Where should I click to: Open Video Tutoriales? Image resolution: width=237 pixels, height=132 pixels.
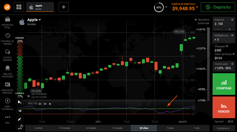coord(7,104)
